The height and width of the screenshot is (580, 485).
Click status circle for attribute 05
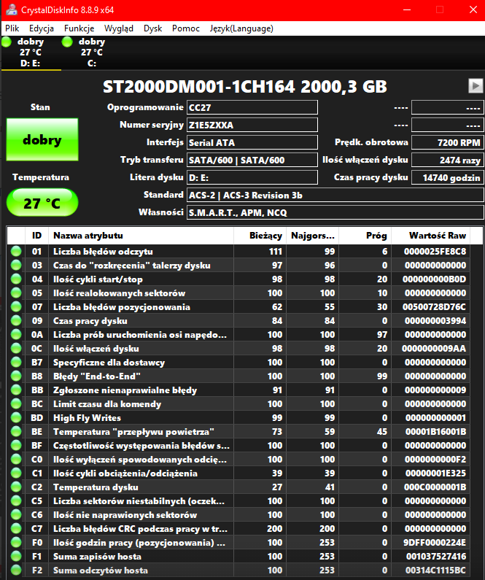(x=16, y=293)
